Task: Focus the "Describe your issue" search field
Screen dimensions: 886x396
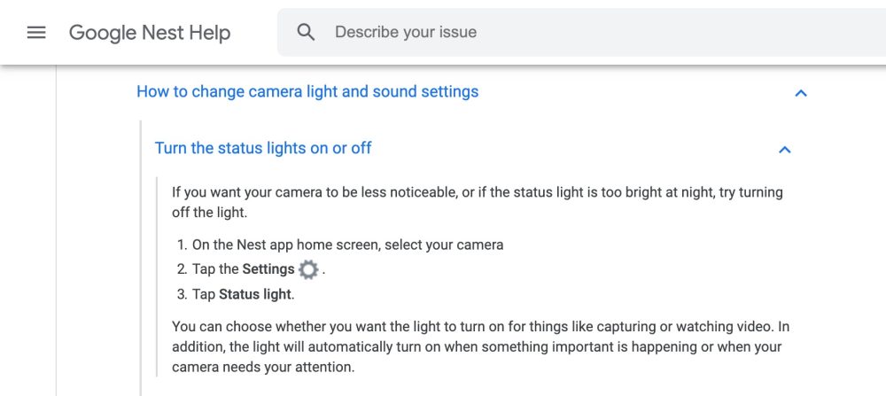Action: tap(532, 33)
